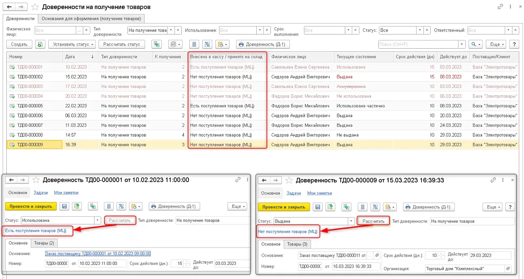Document movements icon in Доверенность ТД00-000001 window
The image size is (524, 279).
pyautogui.click(x=108, y=207)
